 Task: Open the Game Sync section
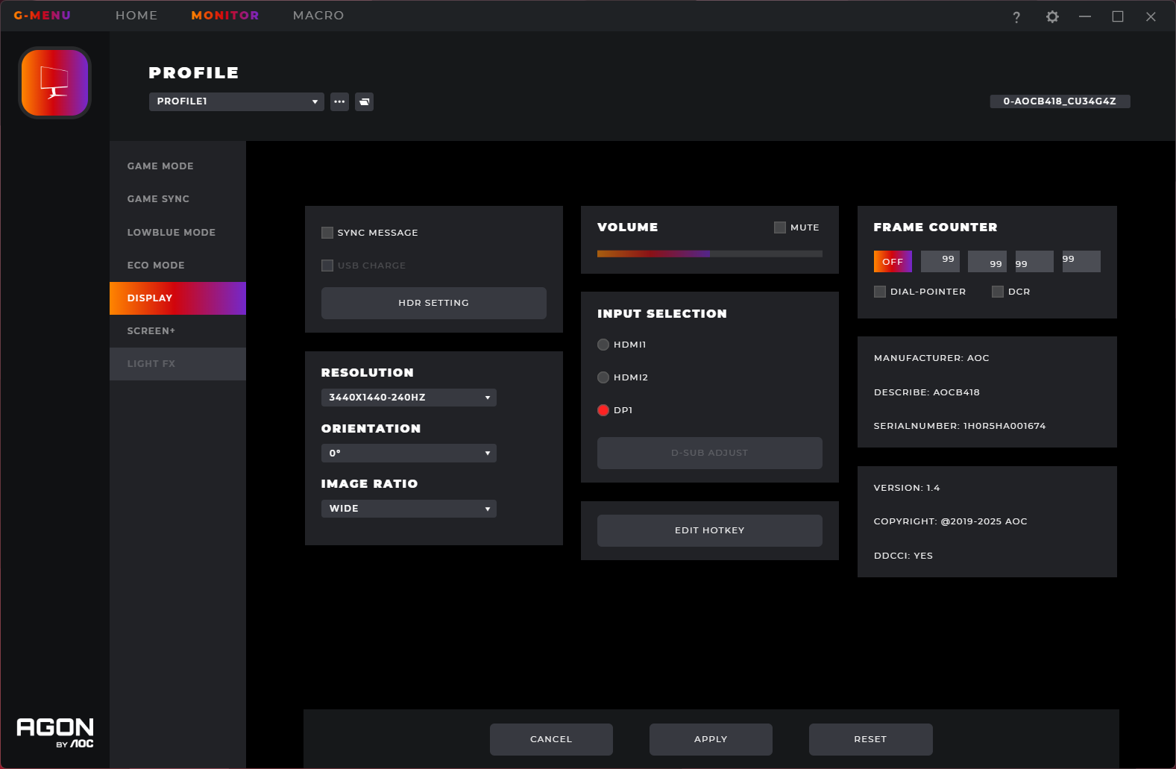tap(177, 199)
